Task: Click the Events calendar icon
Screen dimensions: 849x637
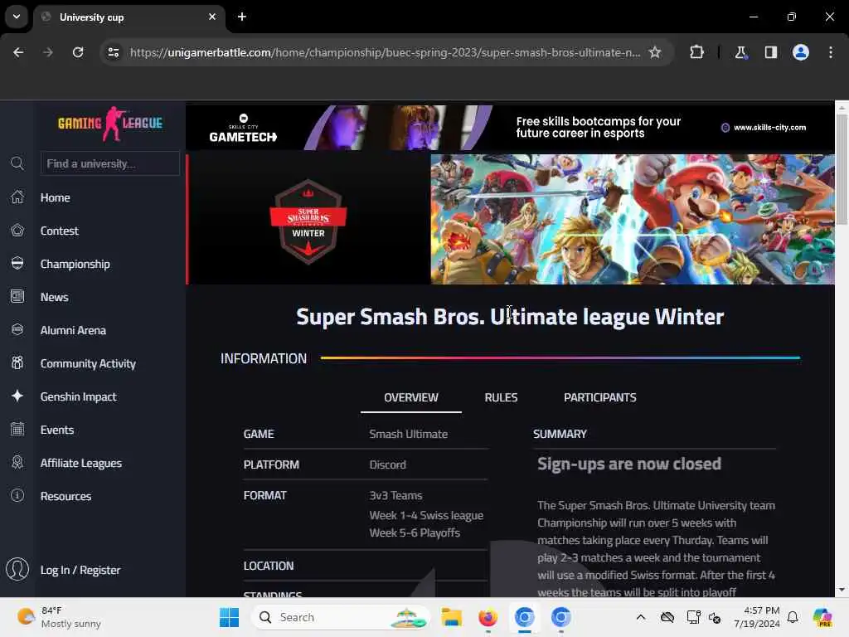Action: (x=17, y=429)
